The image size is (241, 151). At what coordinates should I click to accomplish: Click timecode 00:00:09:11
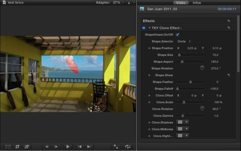[x=227, y=9]
